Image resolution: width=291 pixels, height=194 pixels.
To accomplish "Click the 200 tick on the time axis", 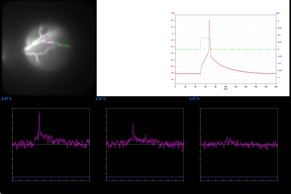I will pos(276,87).
